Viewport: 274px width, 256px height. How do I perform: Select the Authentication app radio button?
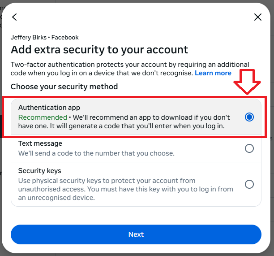(x=249, y=117)
